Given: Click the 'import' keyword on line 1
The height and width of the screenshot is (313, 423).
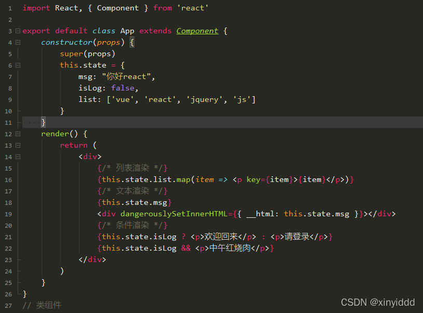Looking at the screenshot, I should (36, 8).
